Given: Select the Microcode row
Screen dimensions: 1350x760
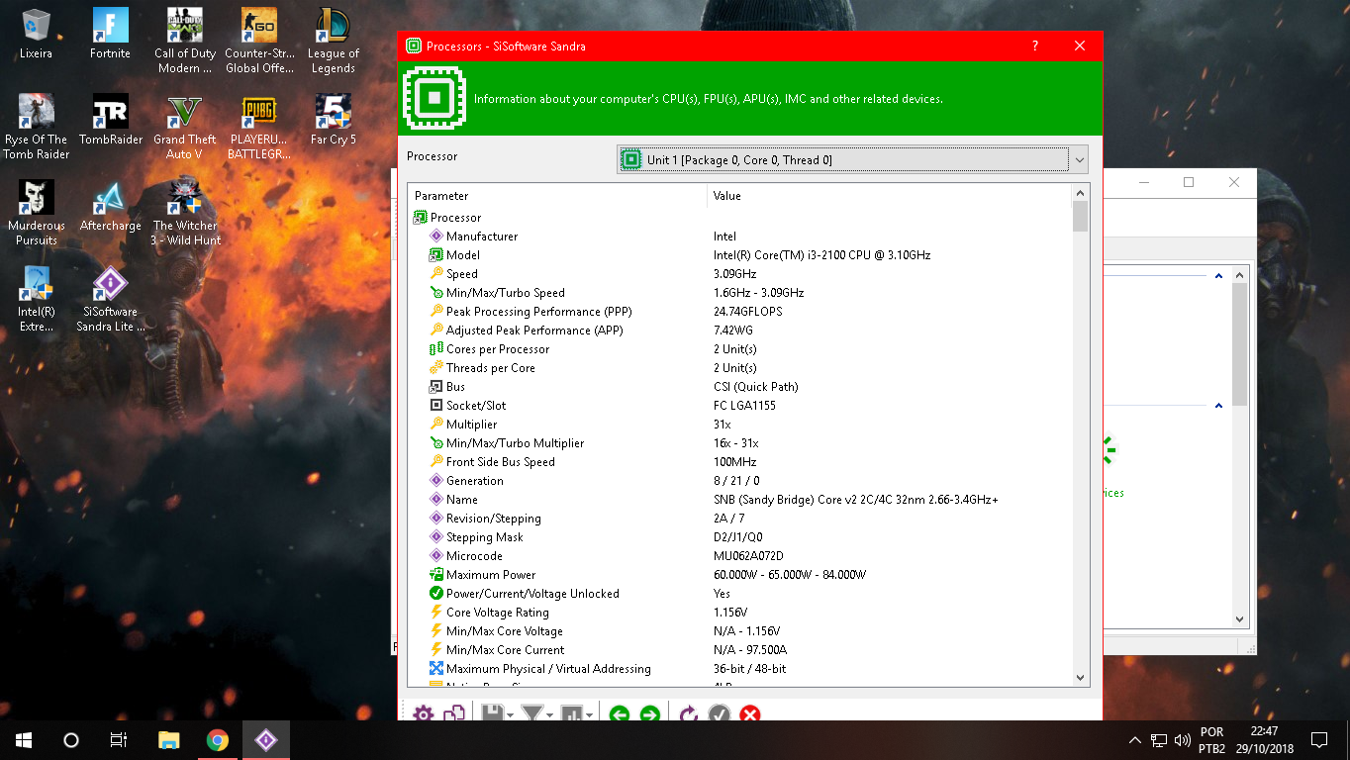Looking at the screenshot, I should point(740,556).
